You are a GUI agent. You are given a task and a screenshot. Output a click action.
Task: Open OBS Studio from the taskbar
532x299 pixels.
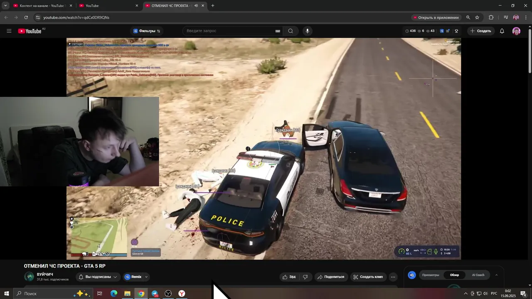point(168,294)
